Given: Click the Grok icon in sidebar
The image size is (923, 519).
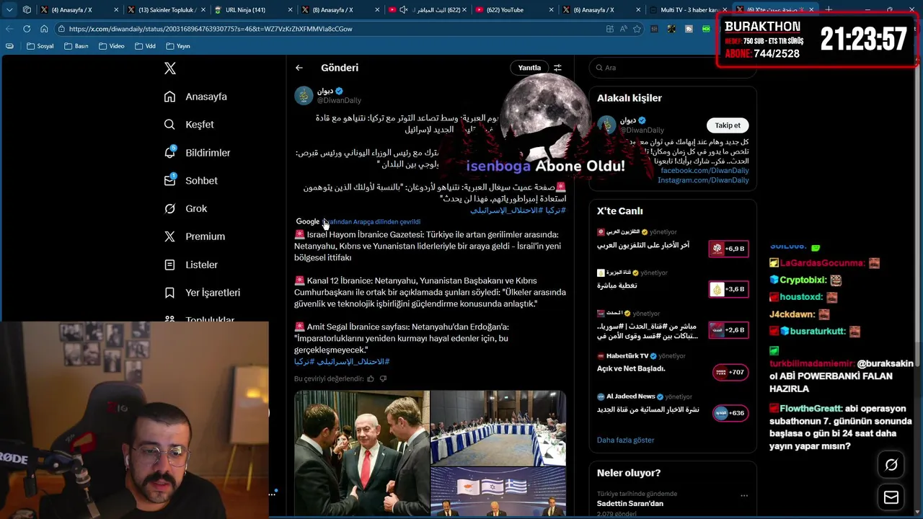Looking at the screenshot, I should click(x=169, y=208).
